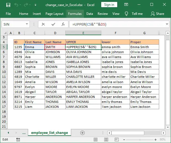Click the Sign in button
The width and height of the screenshot is (171, 143).
click(109, 5)
